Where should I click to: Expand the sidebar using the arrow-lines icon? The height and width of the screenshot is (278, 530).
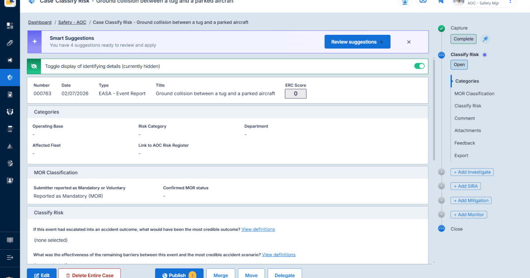click(x=10, y=257)
